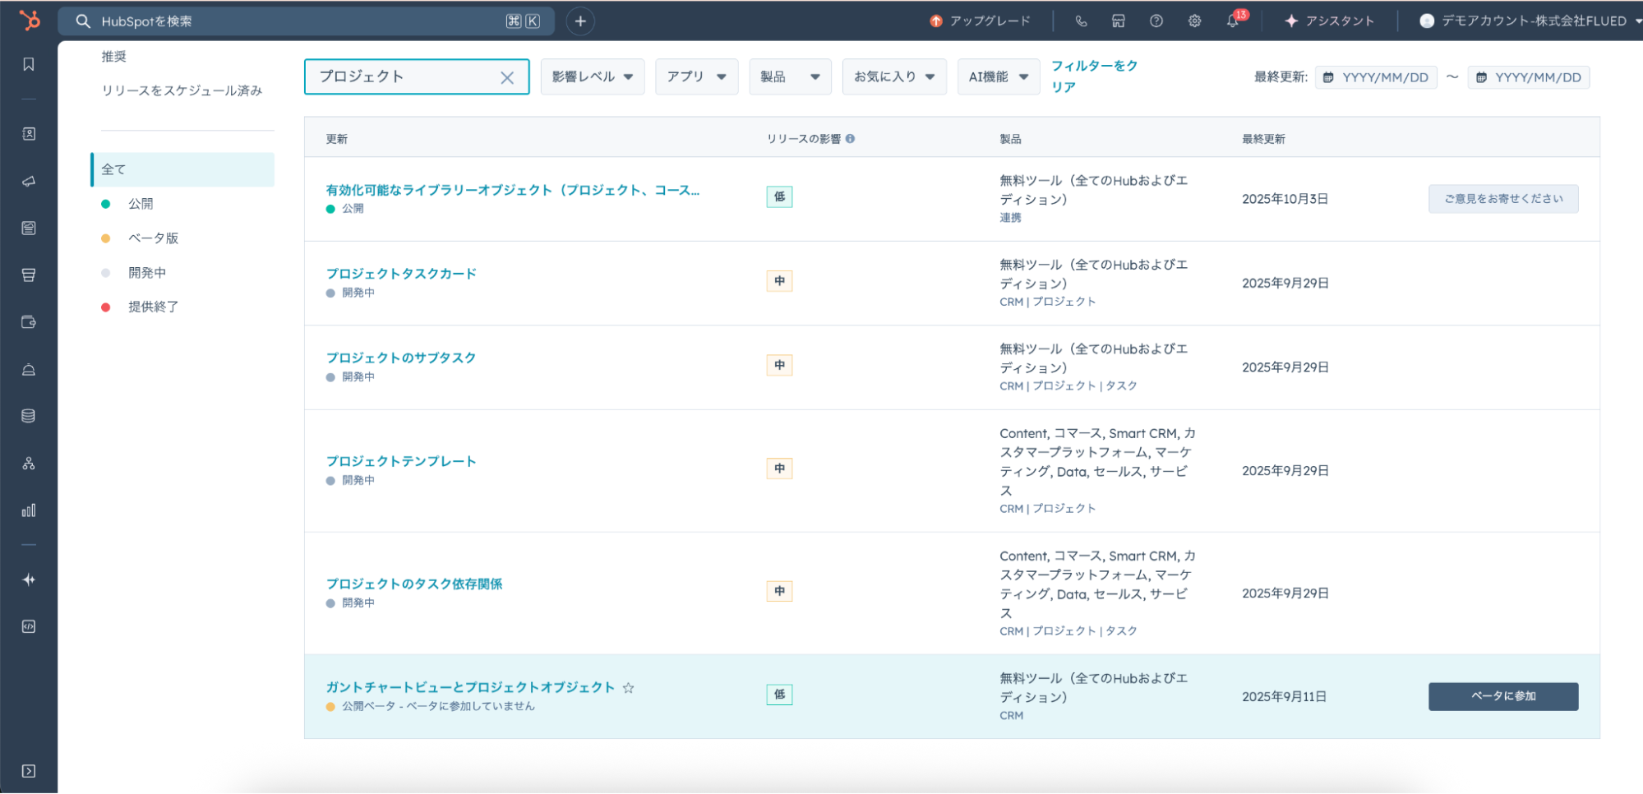Open the bookmarks icon in sidebar
This screenshot has width=1643, height=794.
pos(29,64)
